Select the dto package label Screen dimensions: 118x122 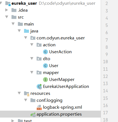point(47,59)
